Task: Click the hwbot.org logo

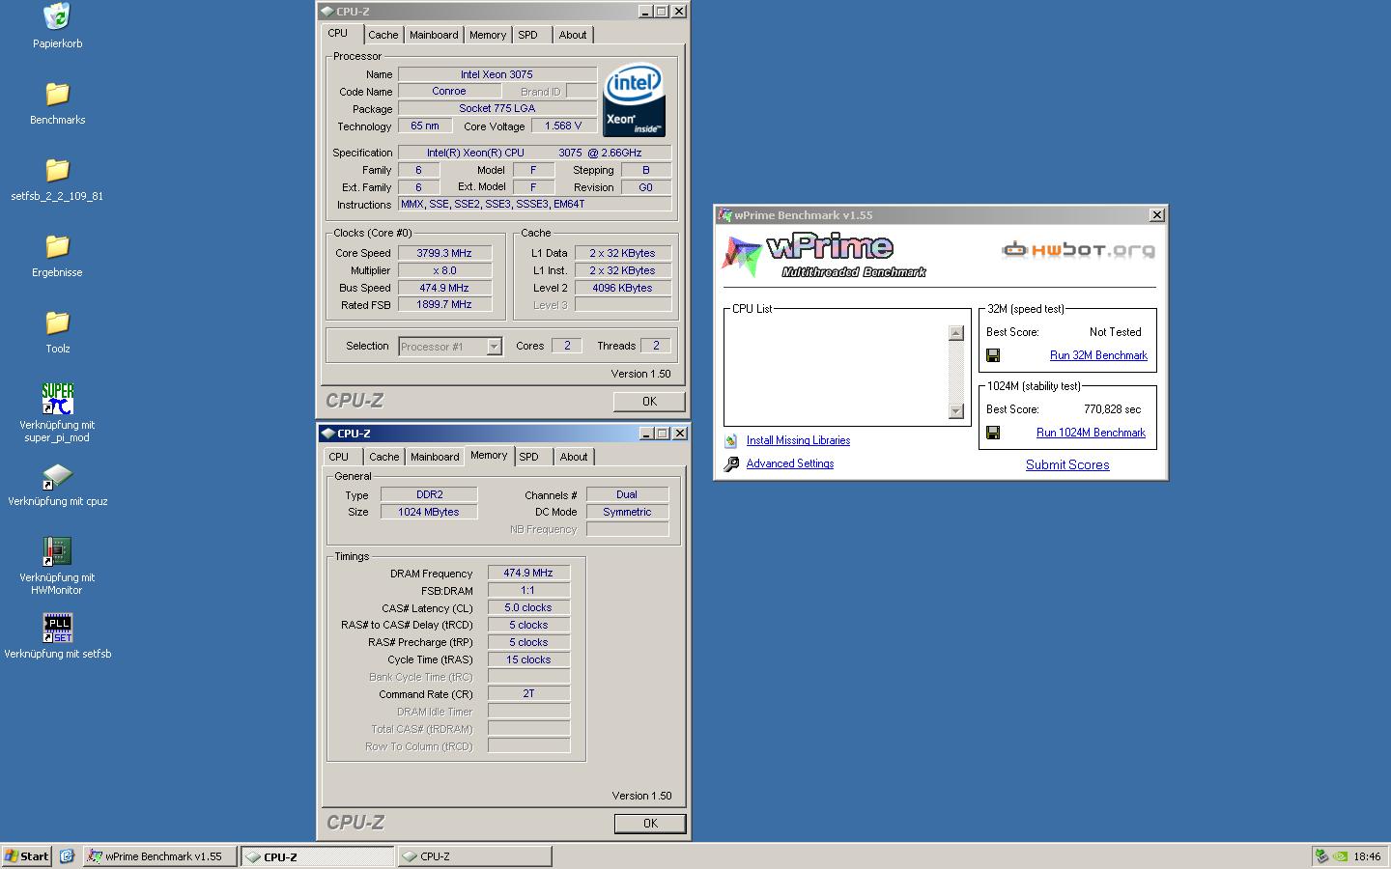Action: click(x=1078, y=250)
